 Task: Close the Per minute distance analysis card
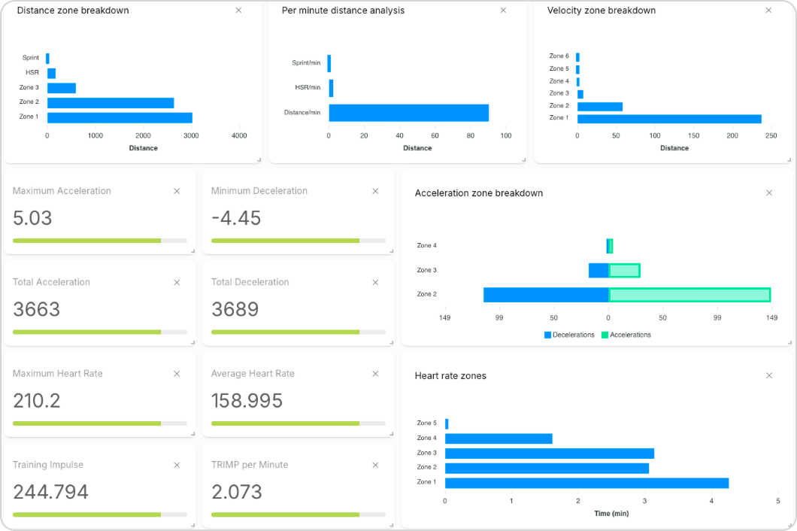(x=503, y=11)
